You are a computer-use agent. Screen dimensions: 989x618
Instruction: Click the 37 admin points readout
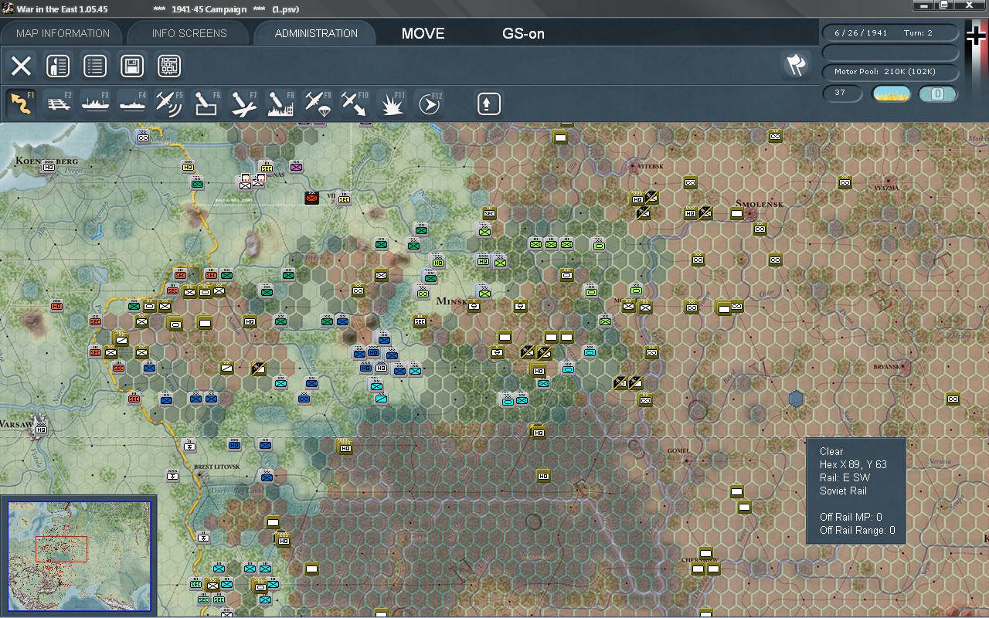(842, 93)
